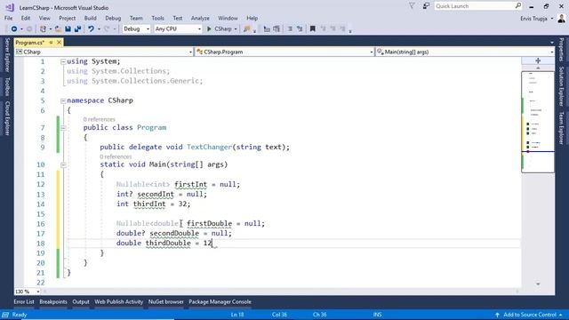The image size is (569, 320).
Task: Collapse the Main method outline
Action: pyautogui.click(x=63, y=164)
